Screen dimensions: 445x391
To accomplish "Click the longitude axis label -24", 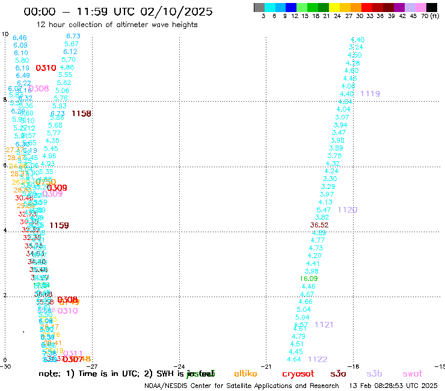I will tap(179, 366).
